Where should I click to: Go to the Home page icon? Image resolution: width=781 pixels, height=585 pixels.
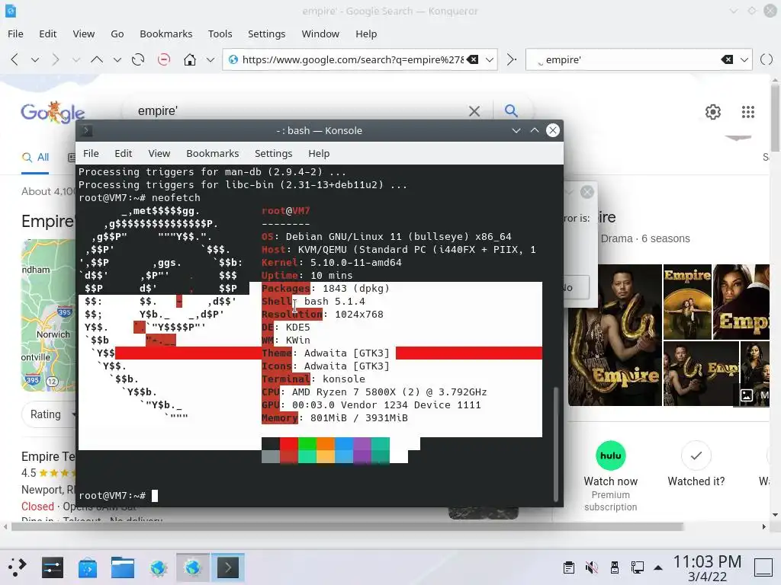click(189, 59)
